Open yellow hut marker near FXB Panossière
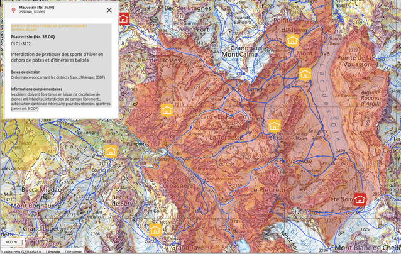Viewport: 401px width, 254px height. pyautogui.click(x=155, y=230)
